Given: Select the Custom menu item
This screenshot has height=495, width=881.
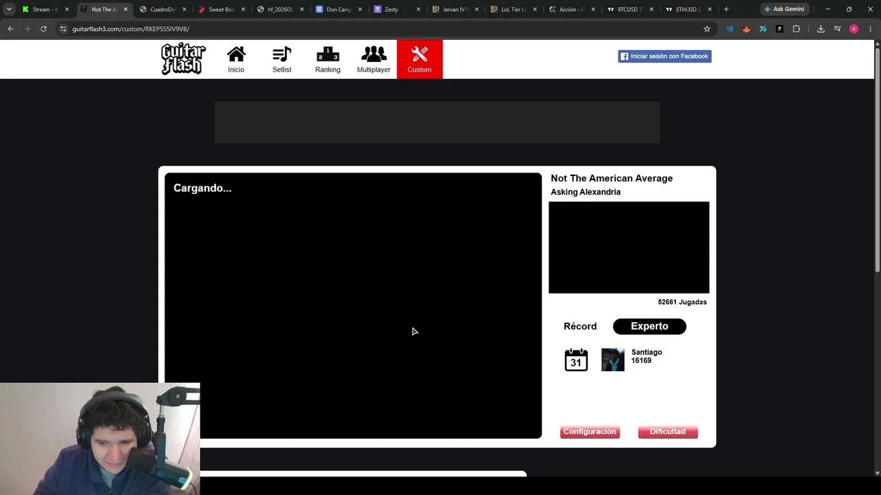Looking at the screenshot, I should [420, 59].
